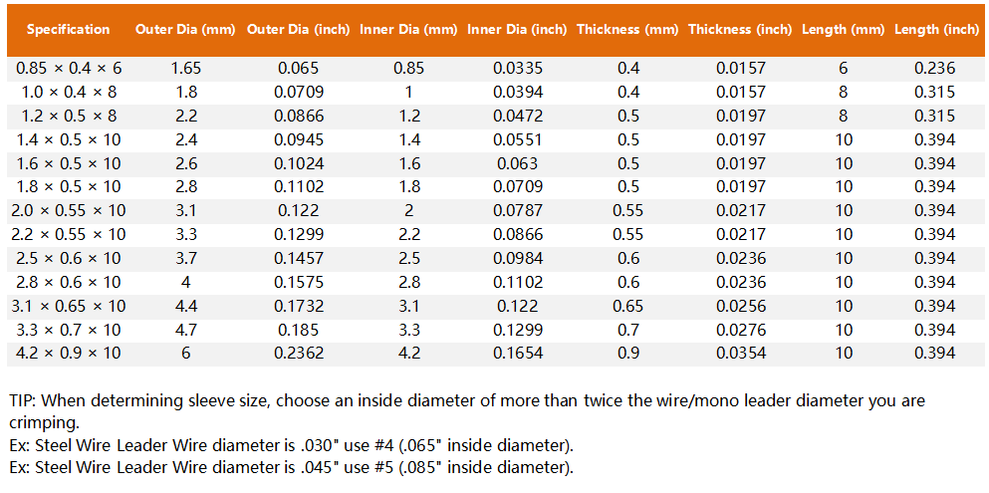Select the Length (inch) column header
The height and width of the screenshot is (493, 989).
(x=936, y=30)
